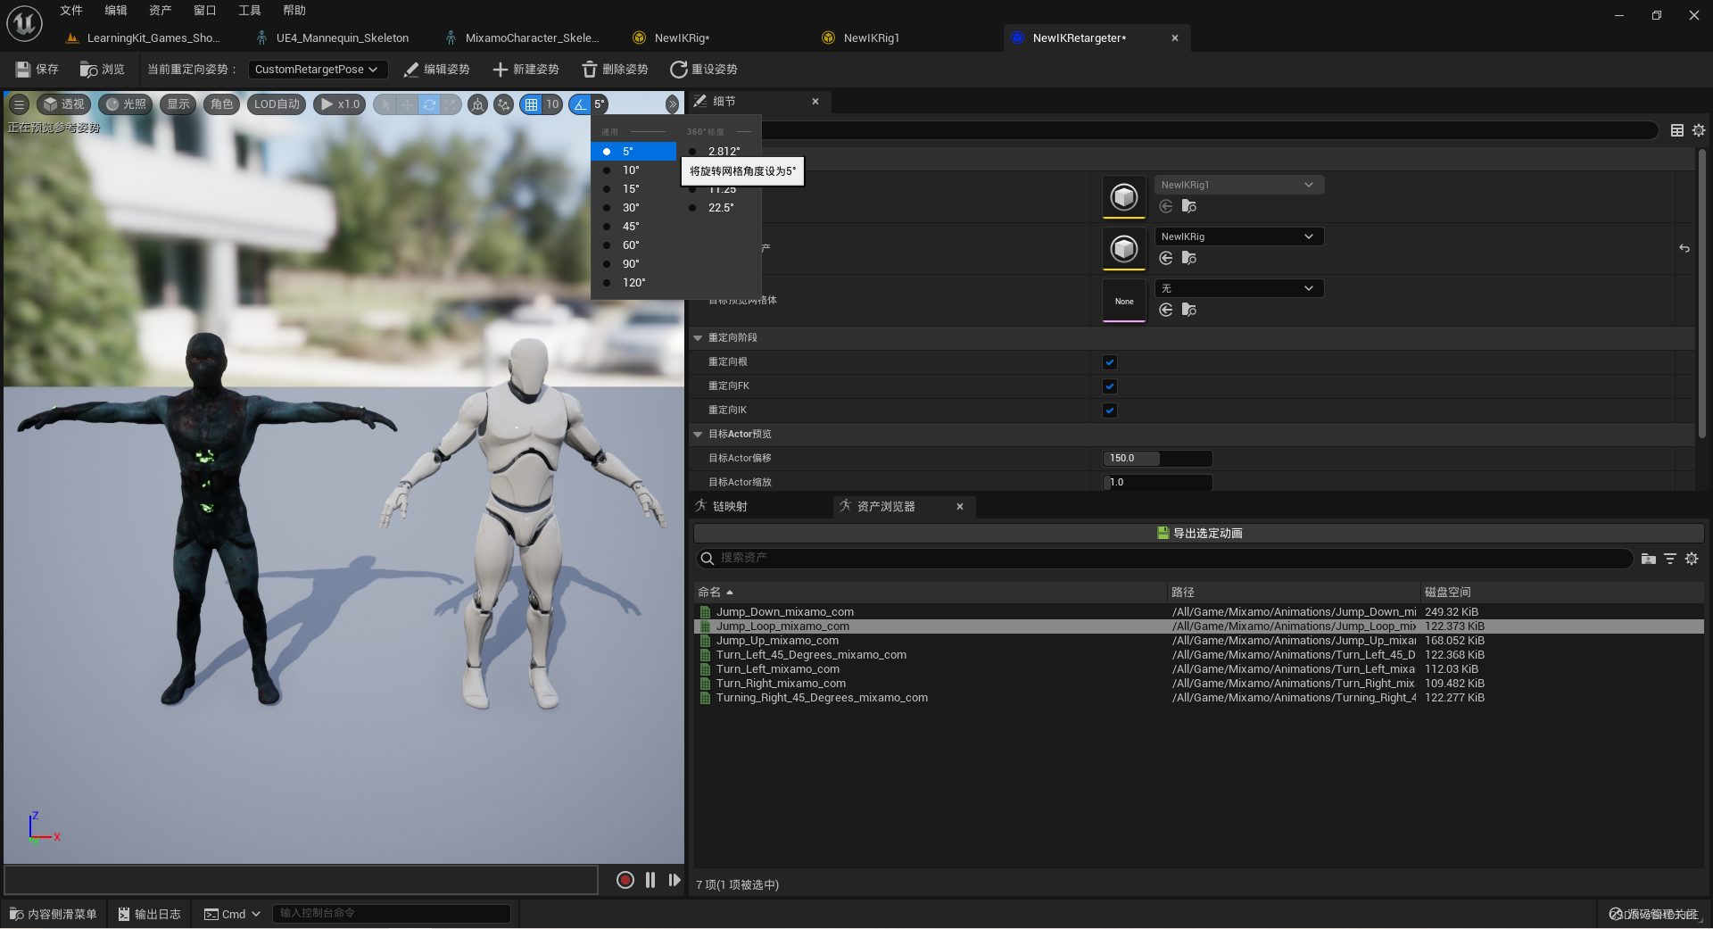This screenshot has width=1713, height=929.
Task: Open the LOD自动 dropdown
Action: (277, 104)
